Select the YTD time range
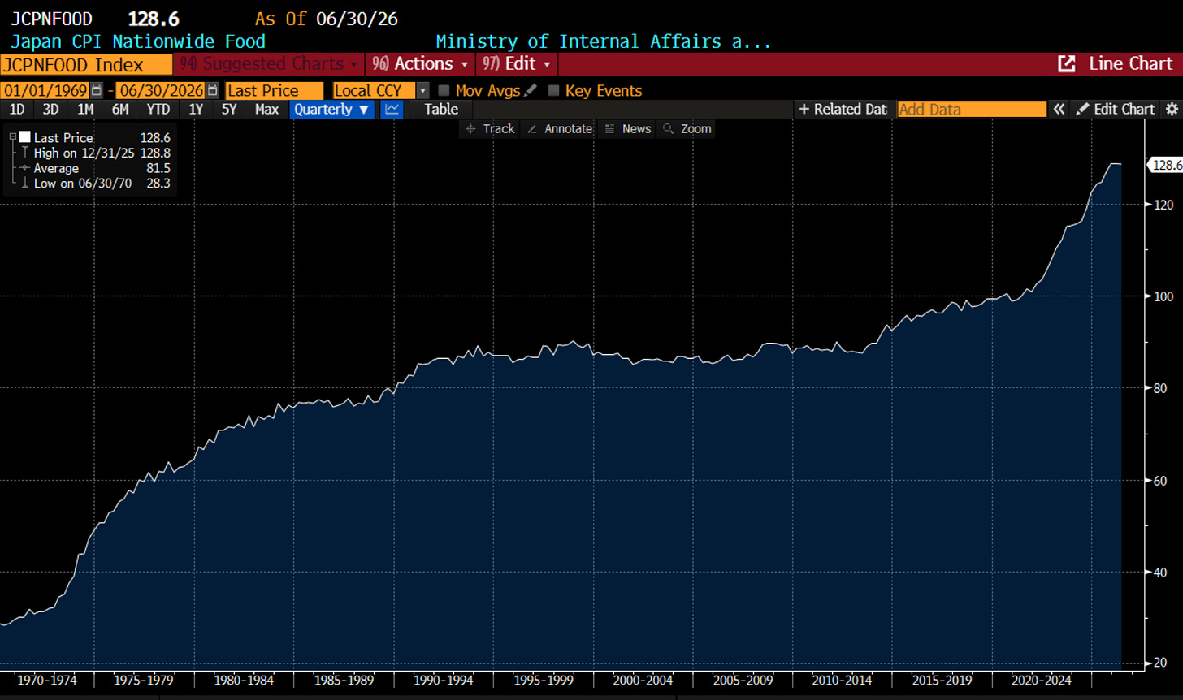Image resolution: width=1183 pixels, height=700 pixels. coord(158,110)
